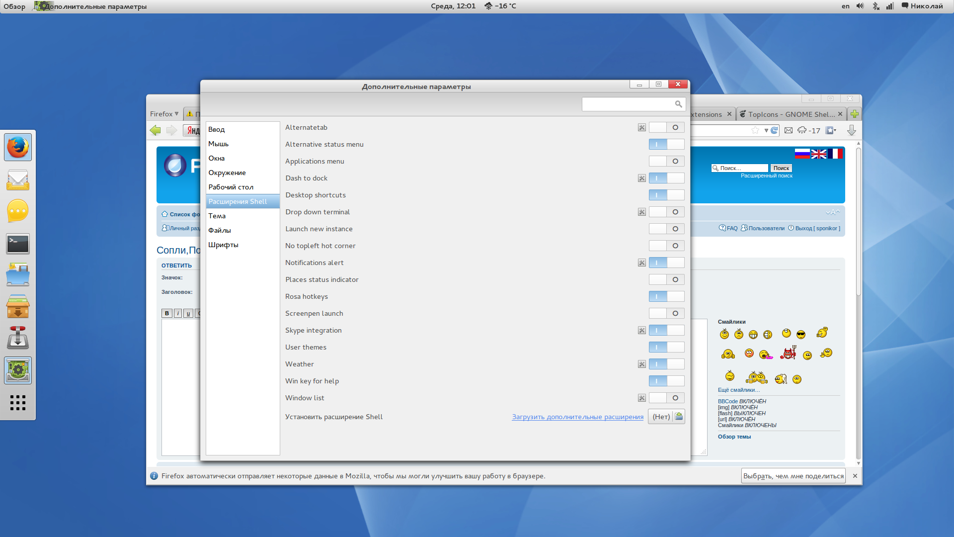Open the Николай user menu
The height and width of the screenshot is (537, 954).
tap(922, 6)
